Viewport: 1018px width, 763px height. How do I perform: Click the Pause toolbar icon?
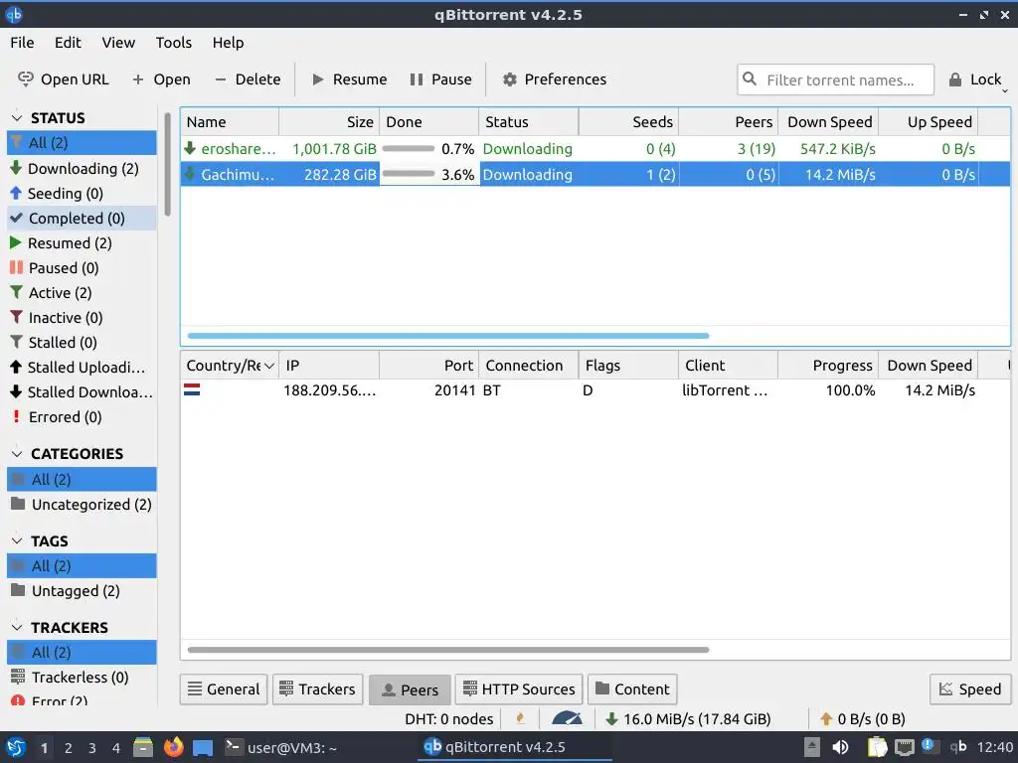(417, 79)
